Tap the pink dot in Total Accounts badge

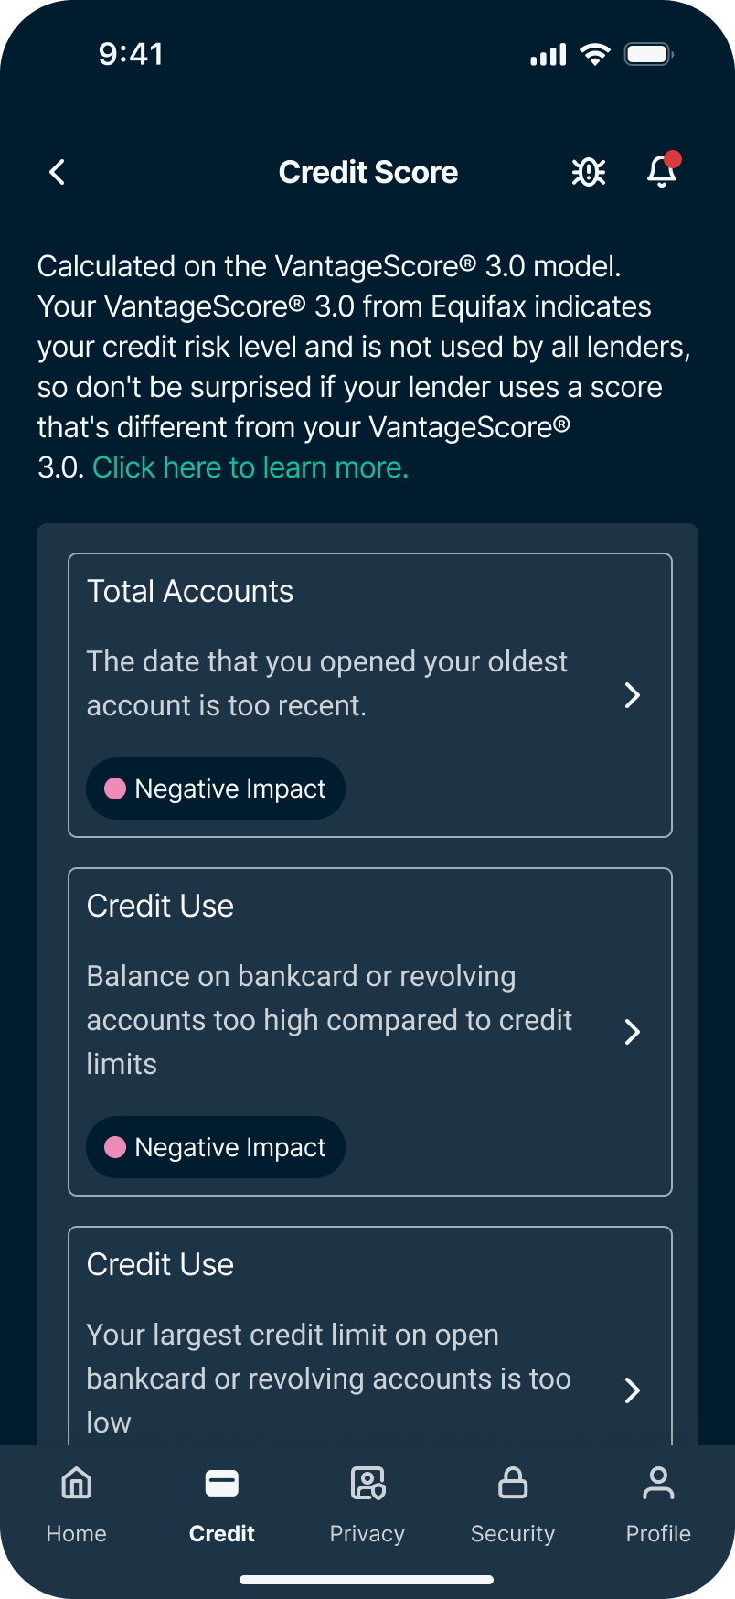click(115, 789)
